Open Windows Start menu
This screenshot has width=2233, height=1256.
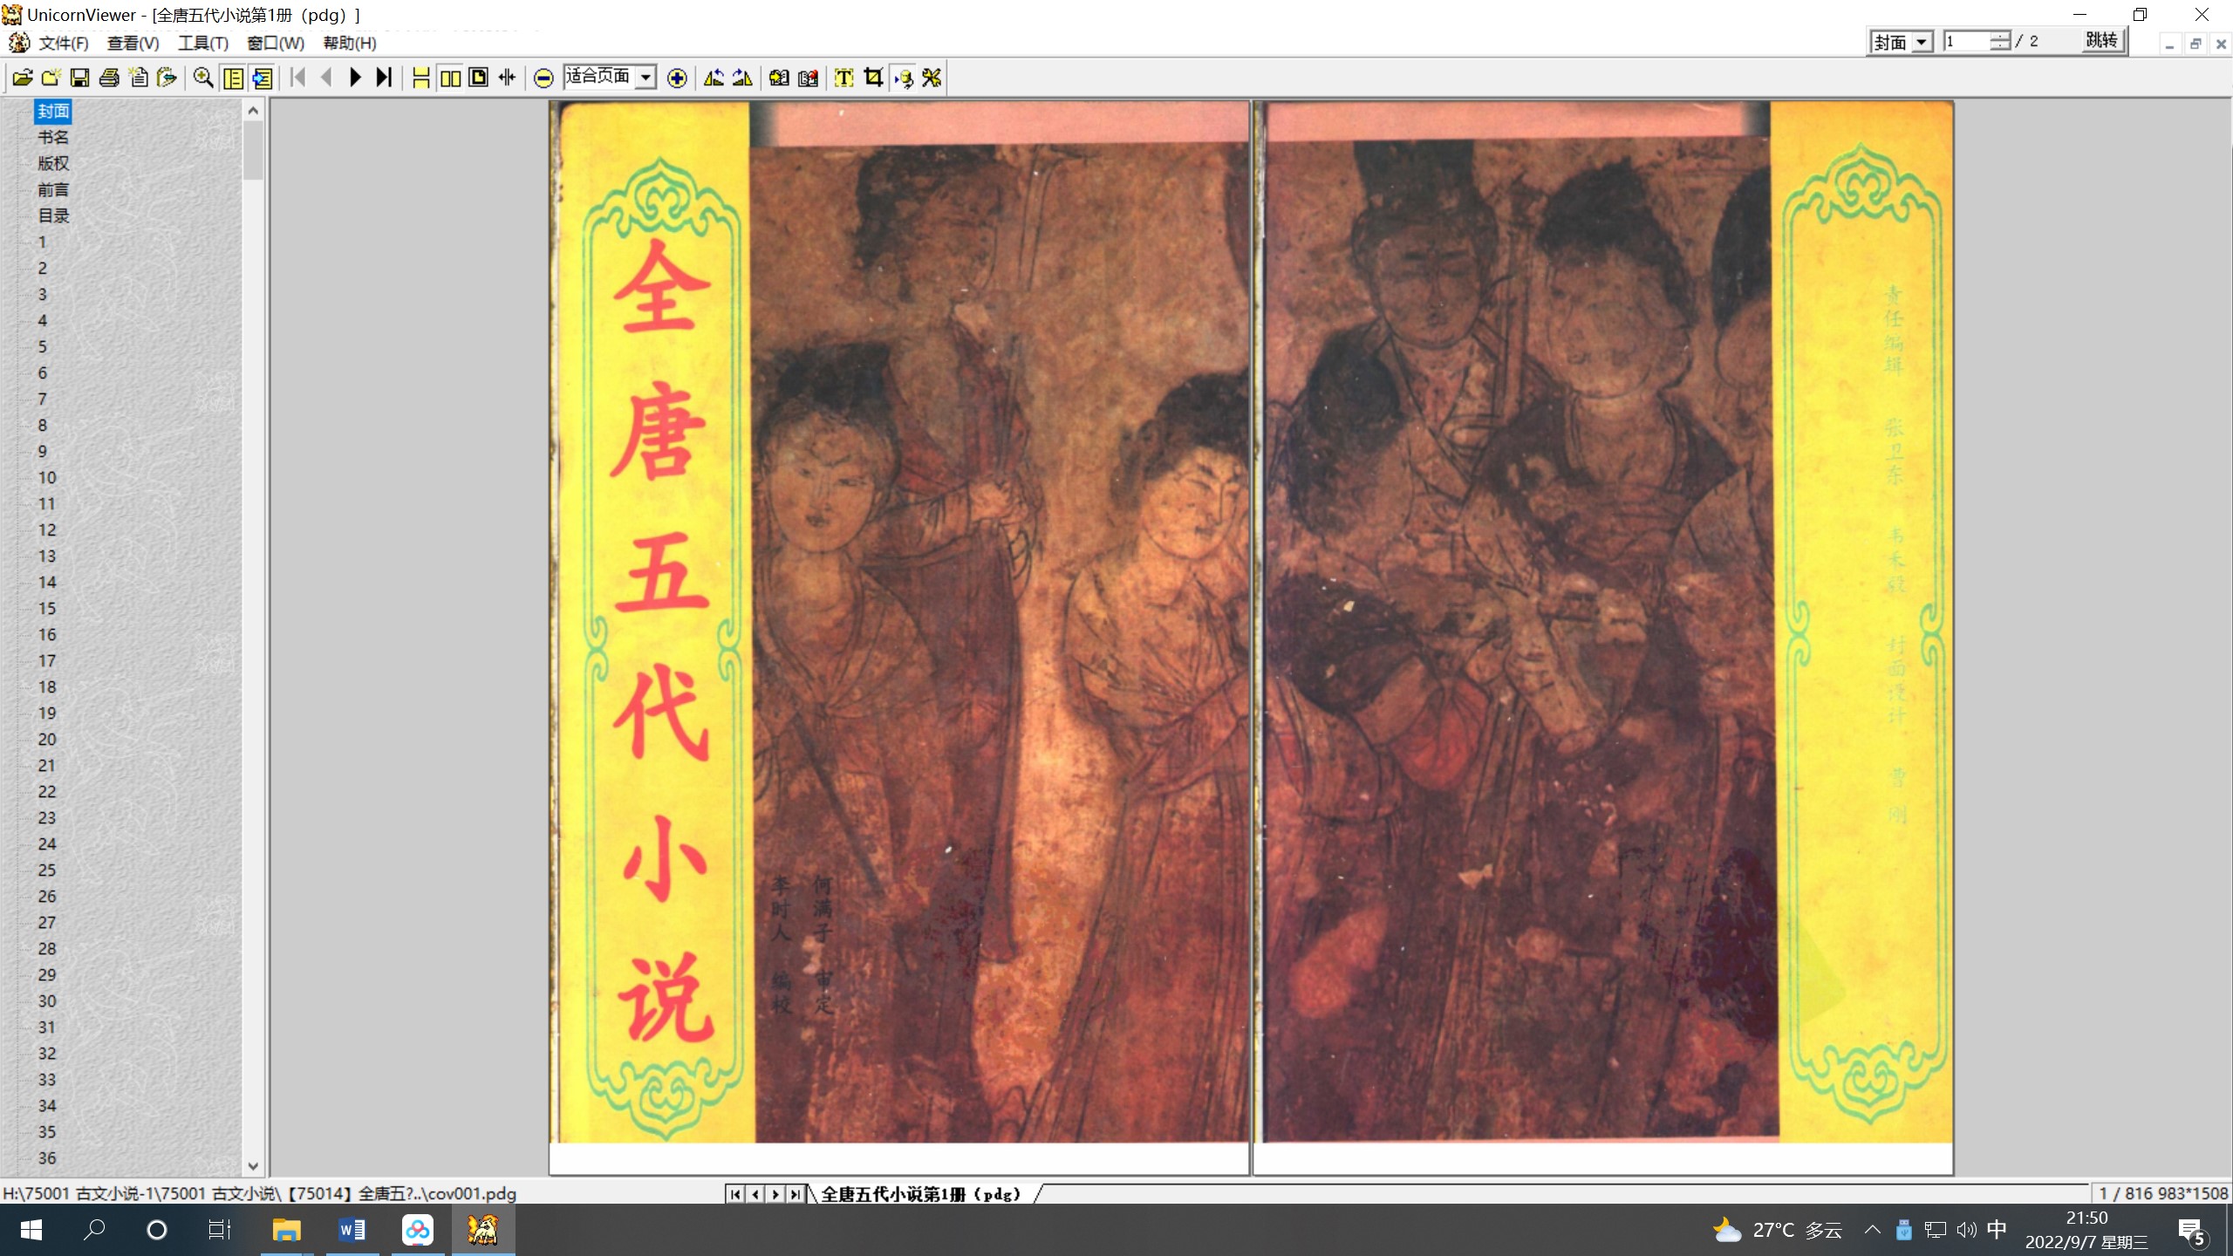(x=31, y=1230)
